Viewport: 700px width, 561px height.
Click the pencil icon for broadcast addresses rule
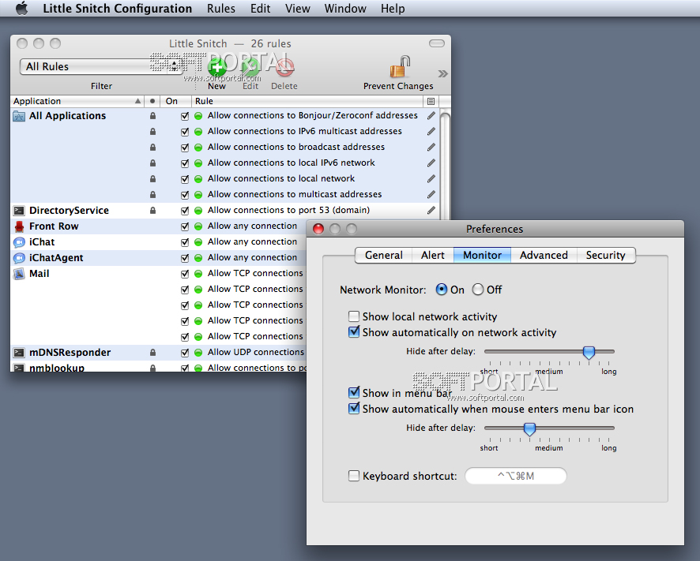[x=431, y=148]
